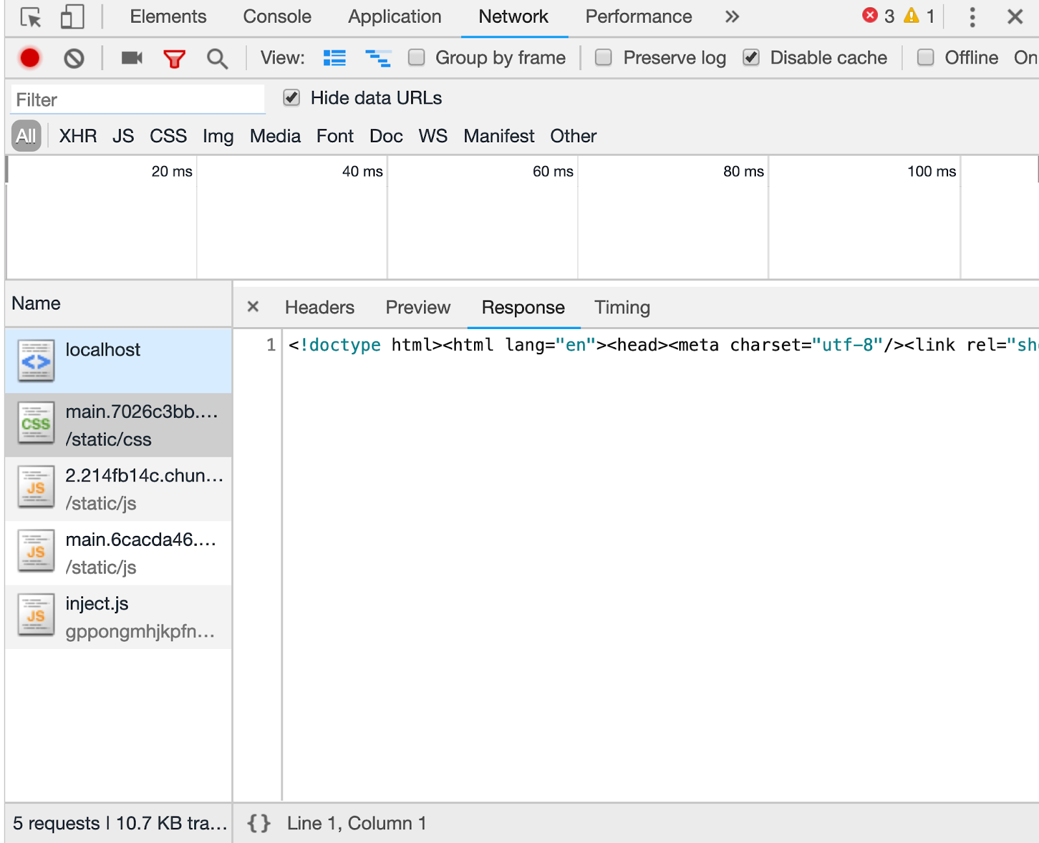Screen dimensions: 1039x843
Task: Filter requests by Doc type
Action: tap(386, 136)
